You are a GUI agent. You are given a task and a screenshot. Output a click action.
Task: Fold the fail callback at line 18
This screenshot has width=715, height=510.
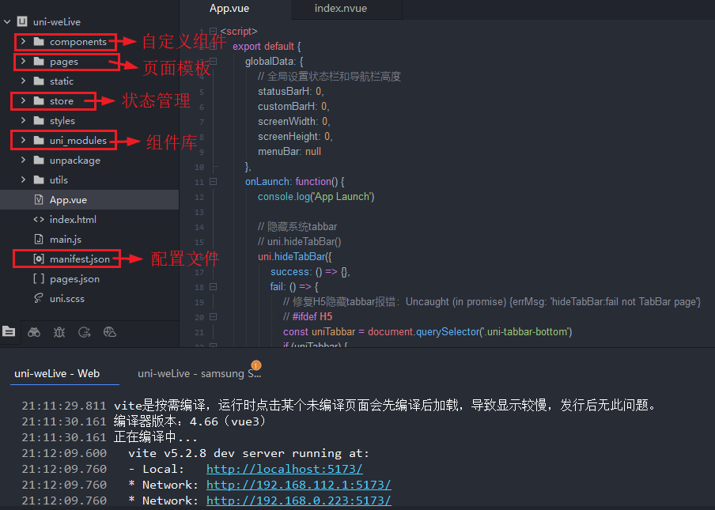click(213, 287)
